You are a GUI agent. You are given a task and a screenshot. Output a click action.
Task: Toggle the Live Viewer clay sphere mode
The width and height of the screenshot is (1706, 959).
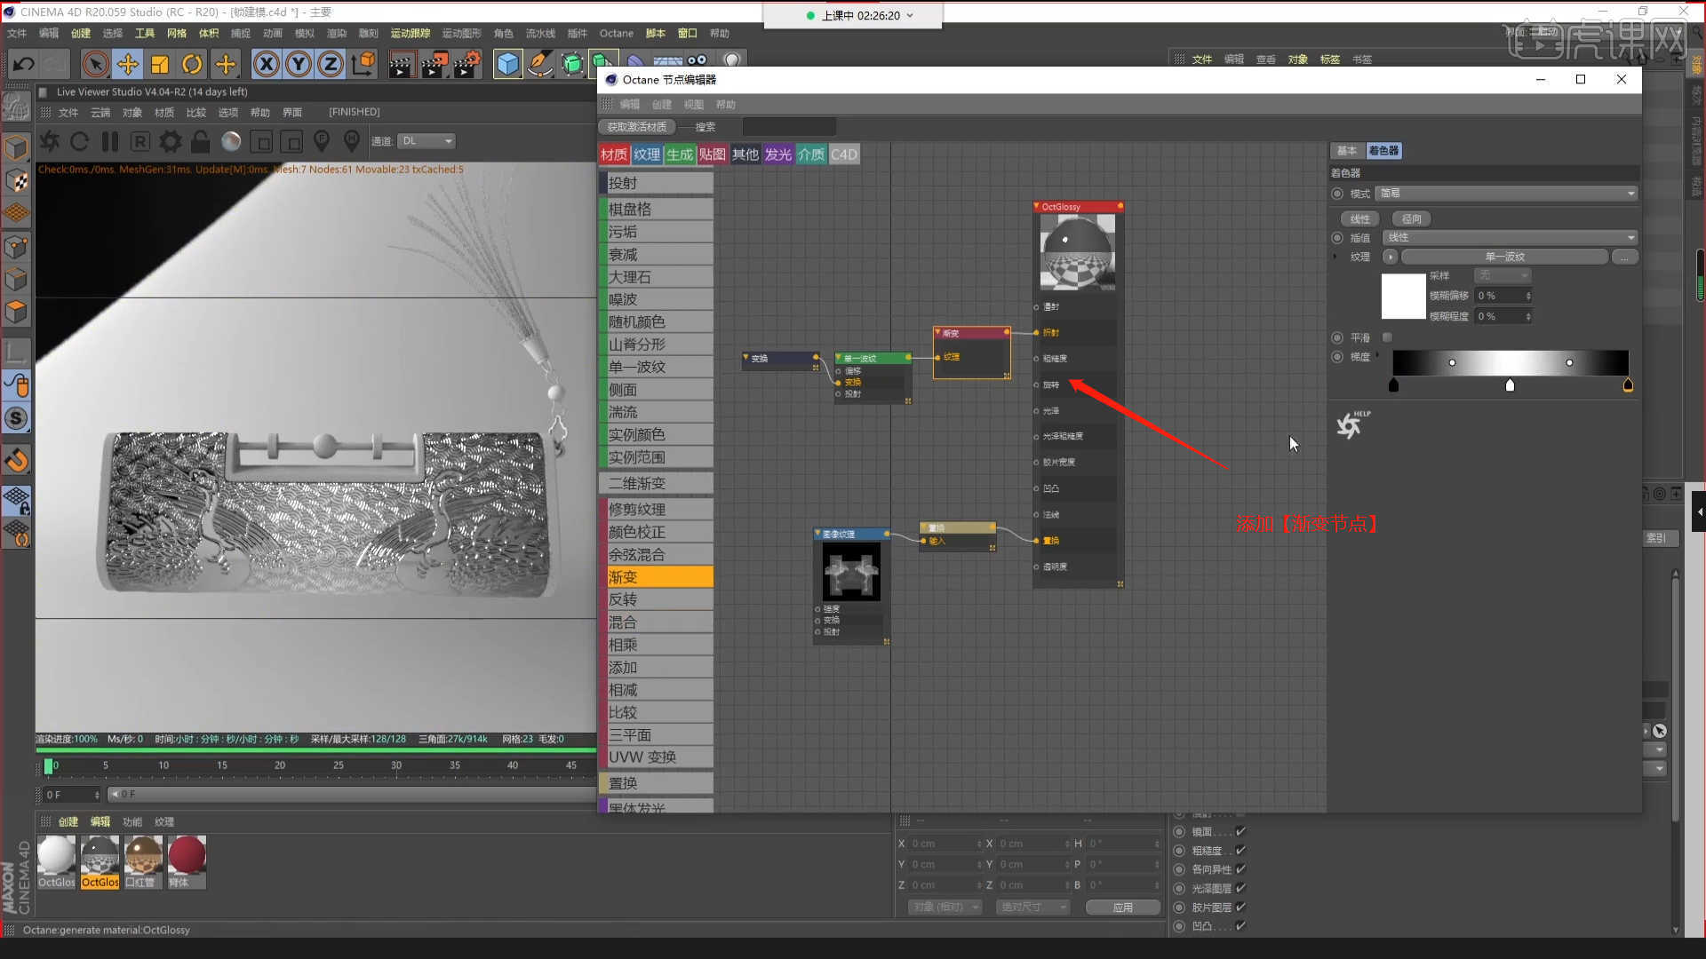(x=231, y=141)
